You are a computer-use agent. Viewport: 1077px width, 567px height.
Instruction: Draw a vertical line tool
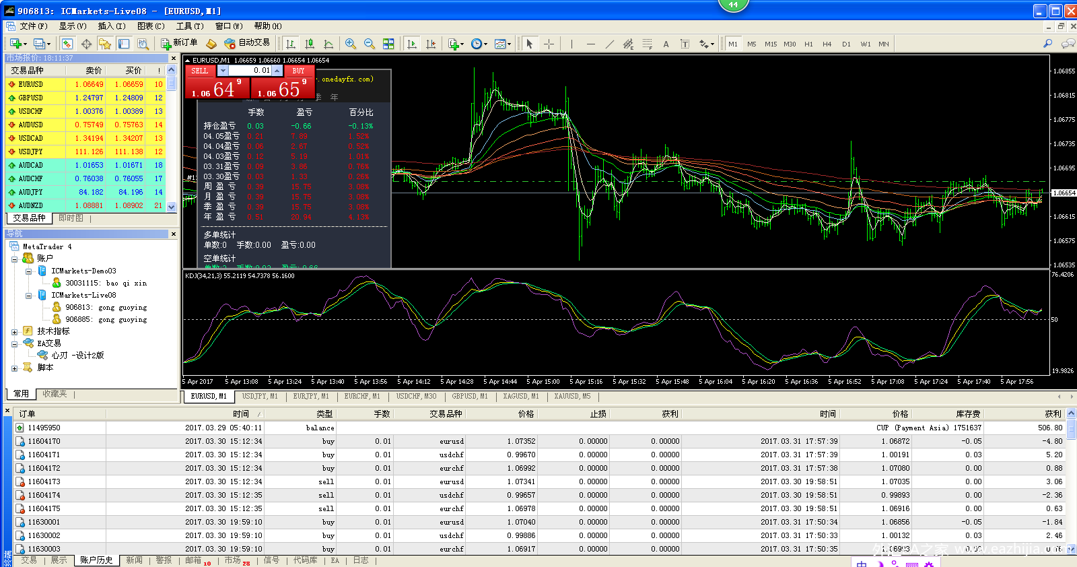coord(571,44)
